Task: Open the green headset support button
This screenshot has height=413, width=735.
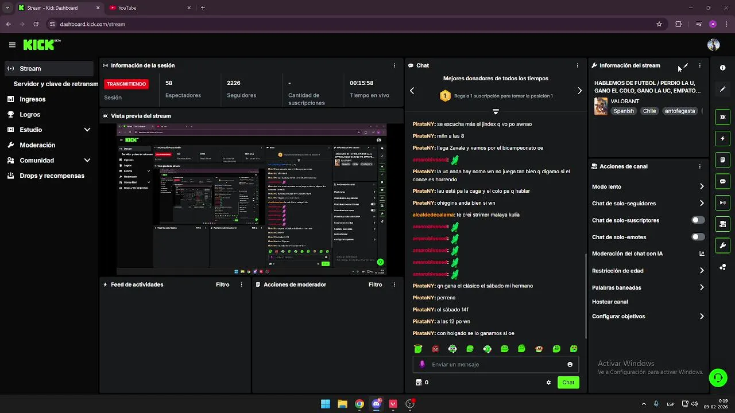Action: tap(718, 377)
